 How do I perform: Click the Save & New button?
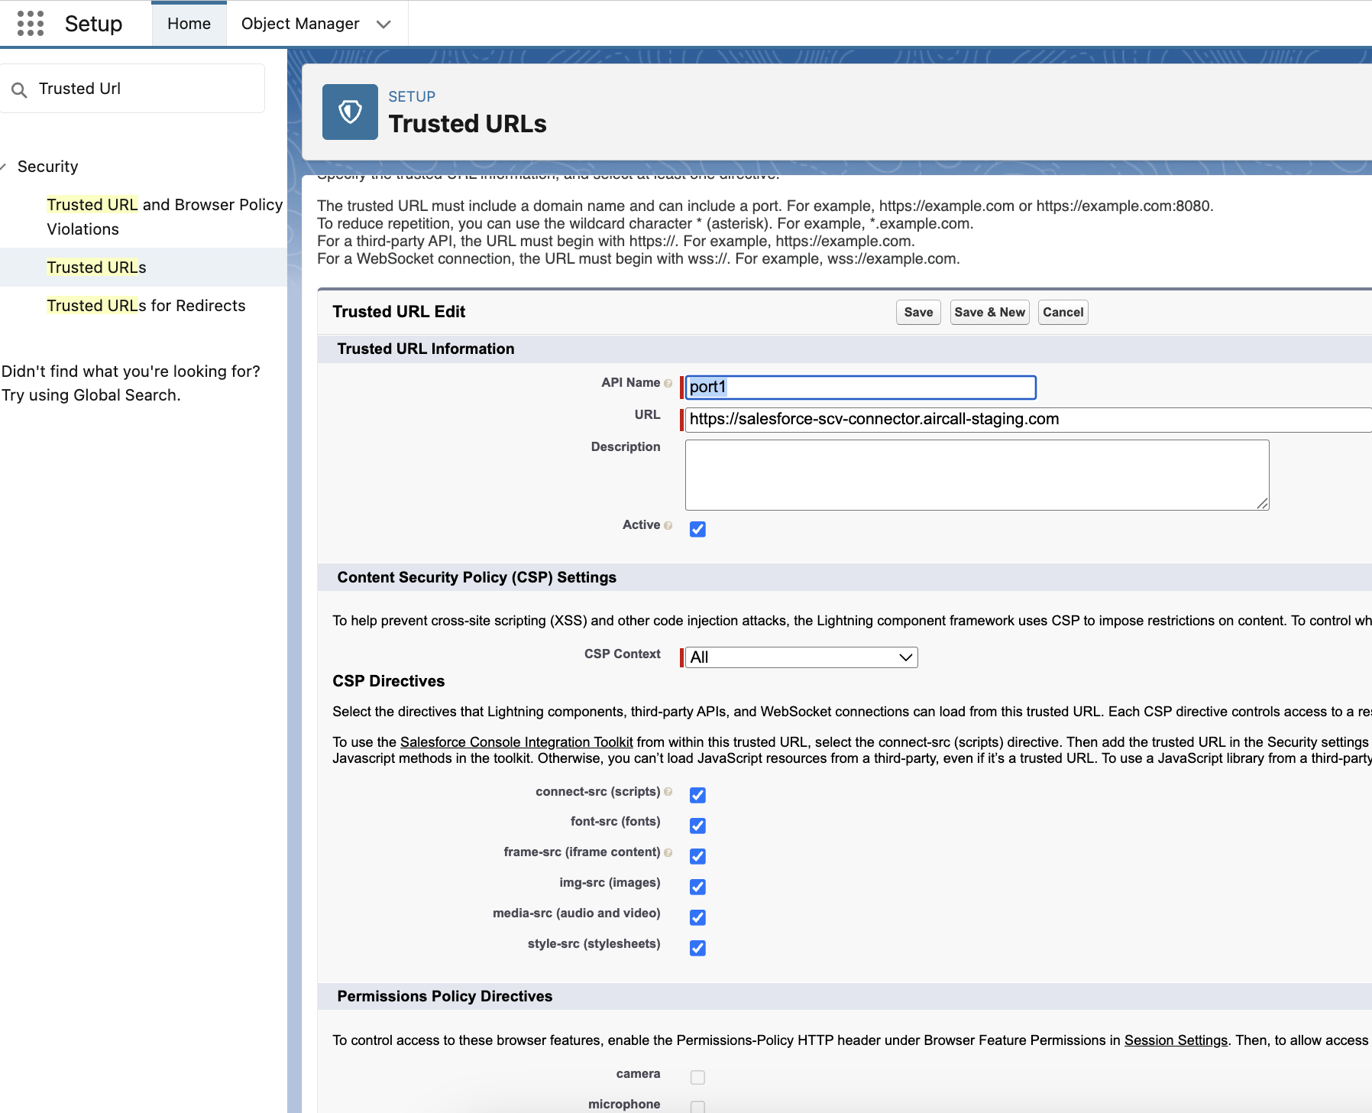989,312
